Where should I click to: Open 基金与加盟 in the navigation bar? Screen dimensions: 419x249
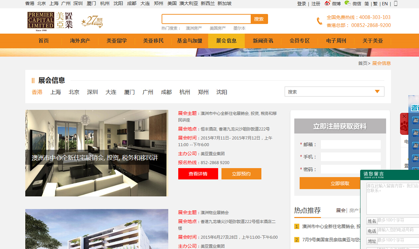(190, 41)
